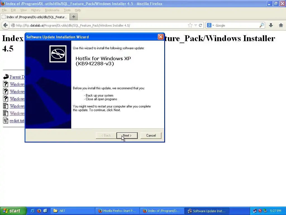
Task: Open the Help menu in Firefox
Action: 78,10
